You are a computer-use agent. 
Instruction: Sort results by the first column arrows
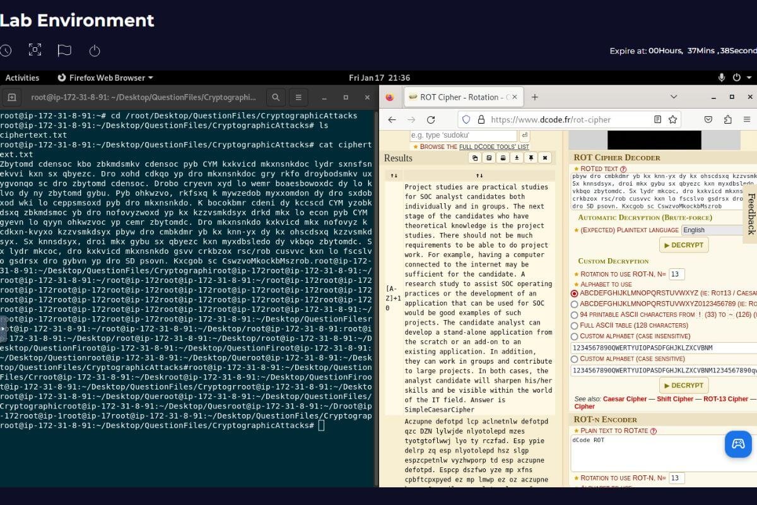coord(394,175)
